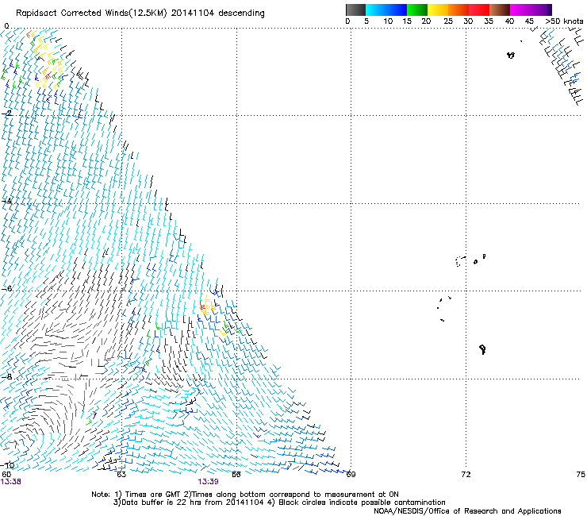Viewport: 587px width, 516px height.
Task: Click the latitude label '-2'
Action: pos(6,114)
